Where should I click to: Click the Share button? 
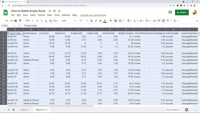182,13
